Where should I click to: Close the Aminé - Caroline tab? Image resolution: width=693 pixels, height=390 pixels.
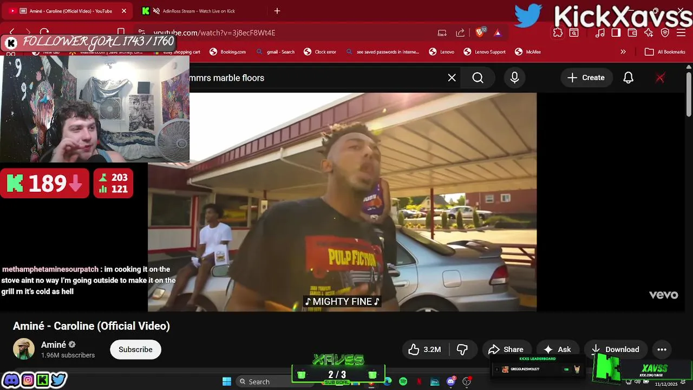tap(123, 11)
